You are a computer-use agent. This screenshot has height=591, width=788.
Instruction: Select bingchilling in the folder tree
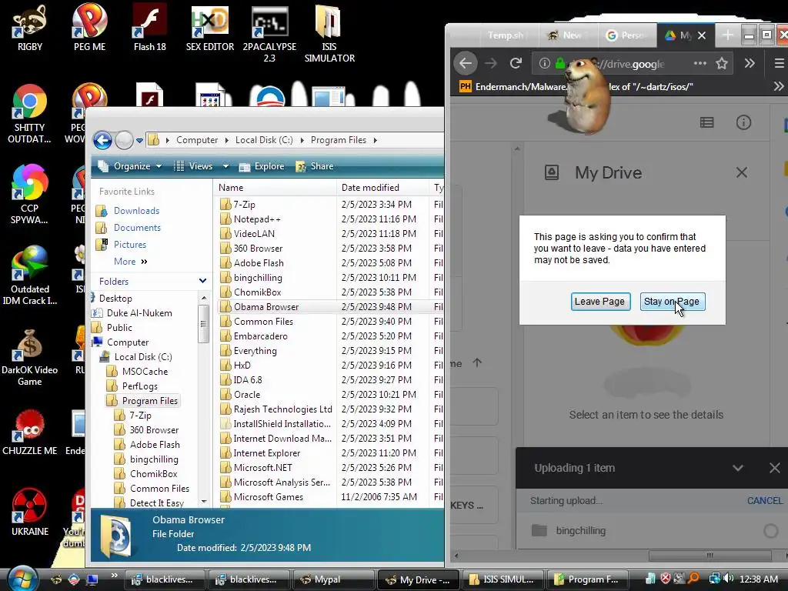click(154, 459)
